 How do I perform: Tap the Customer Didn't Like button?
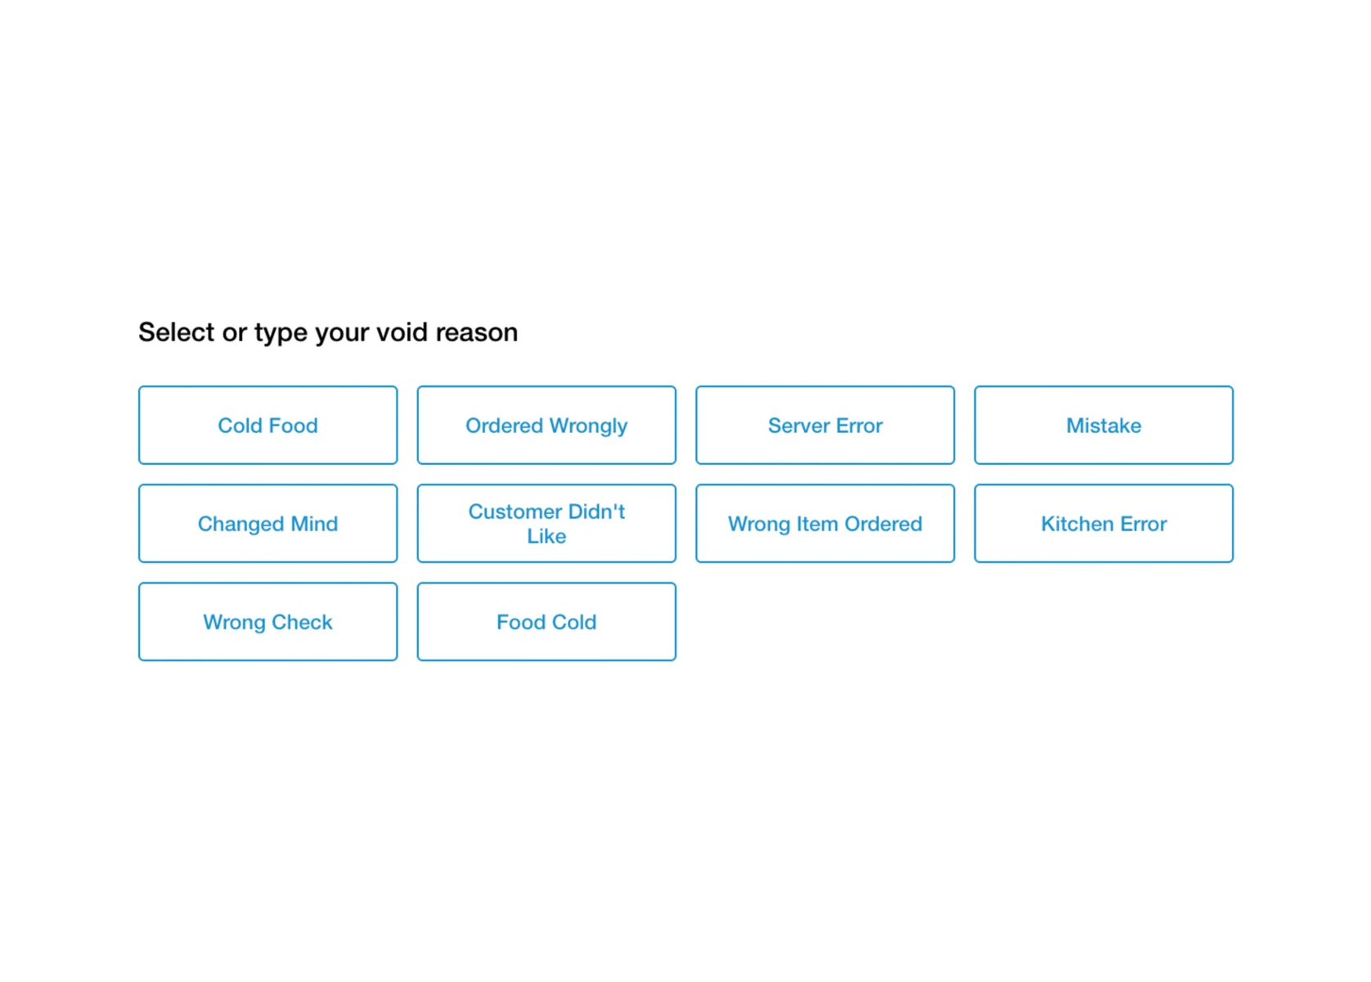pos(546,524)
